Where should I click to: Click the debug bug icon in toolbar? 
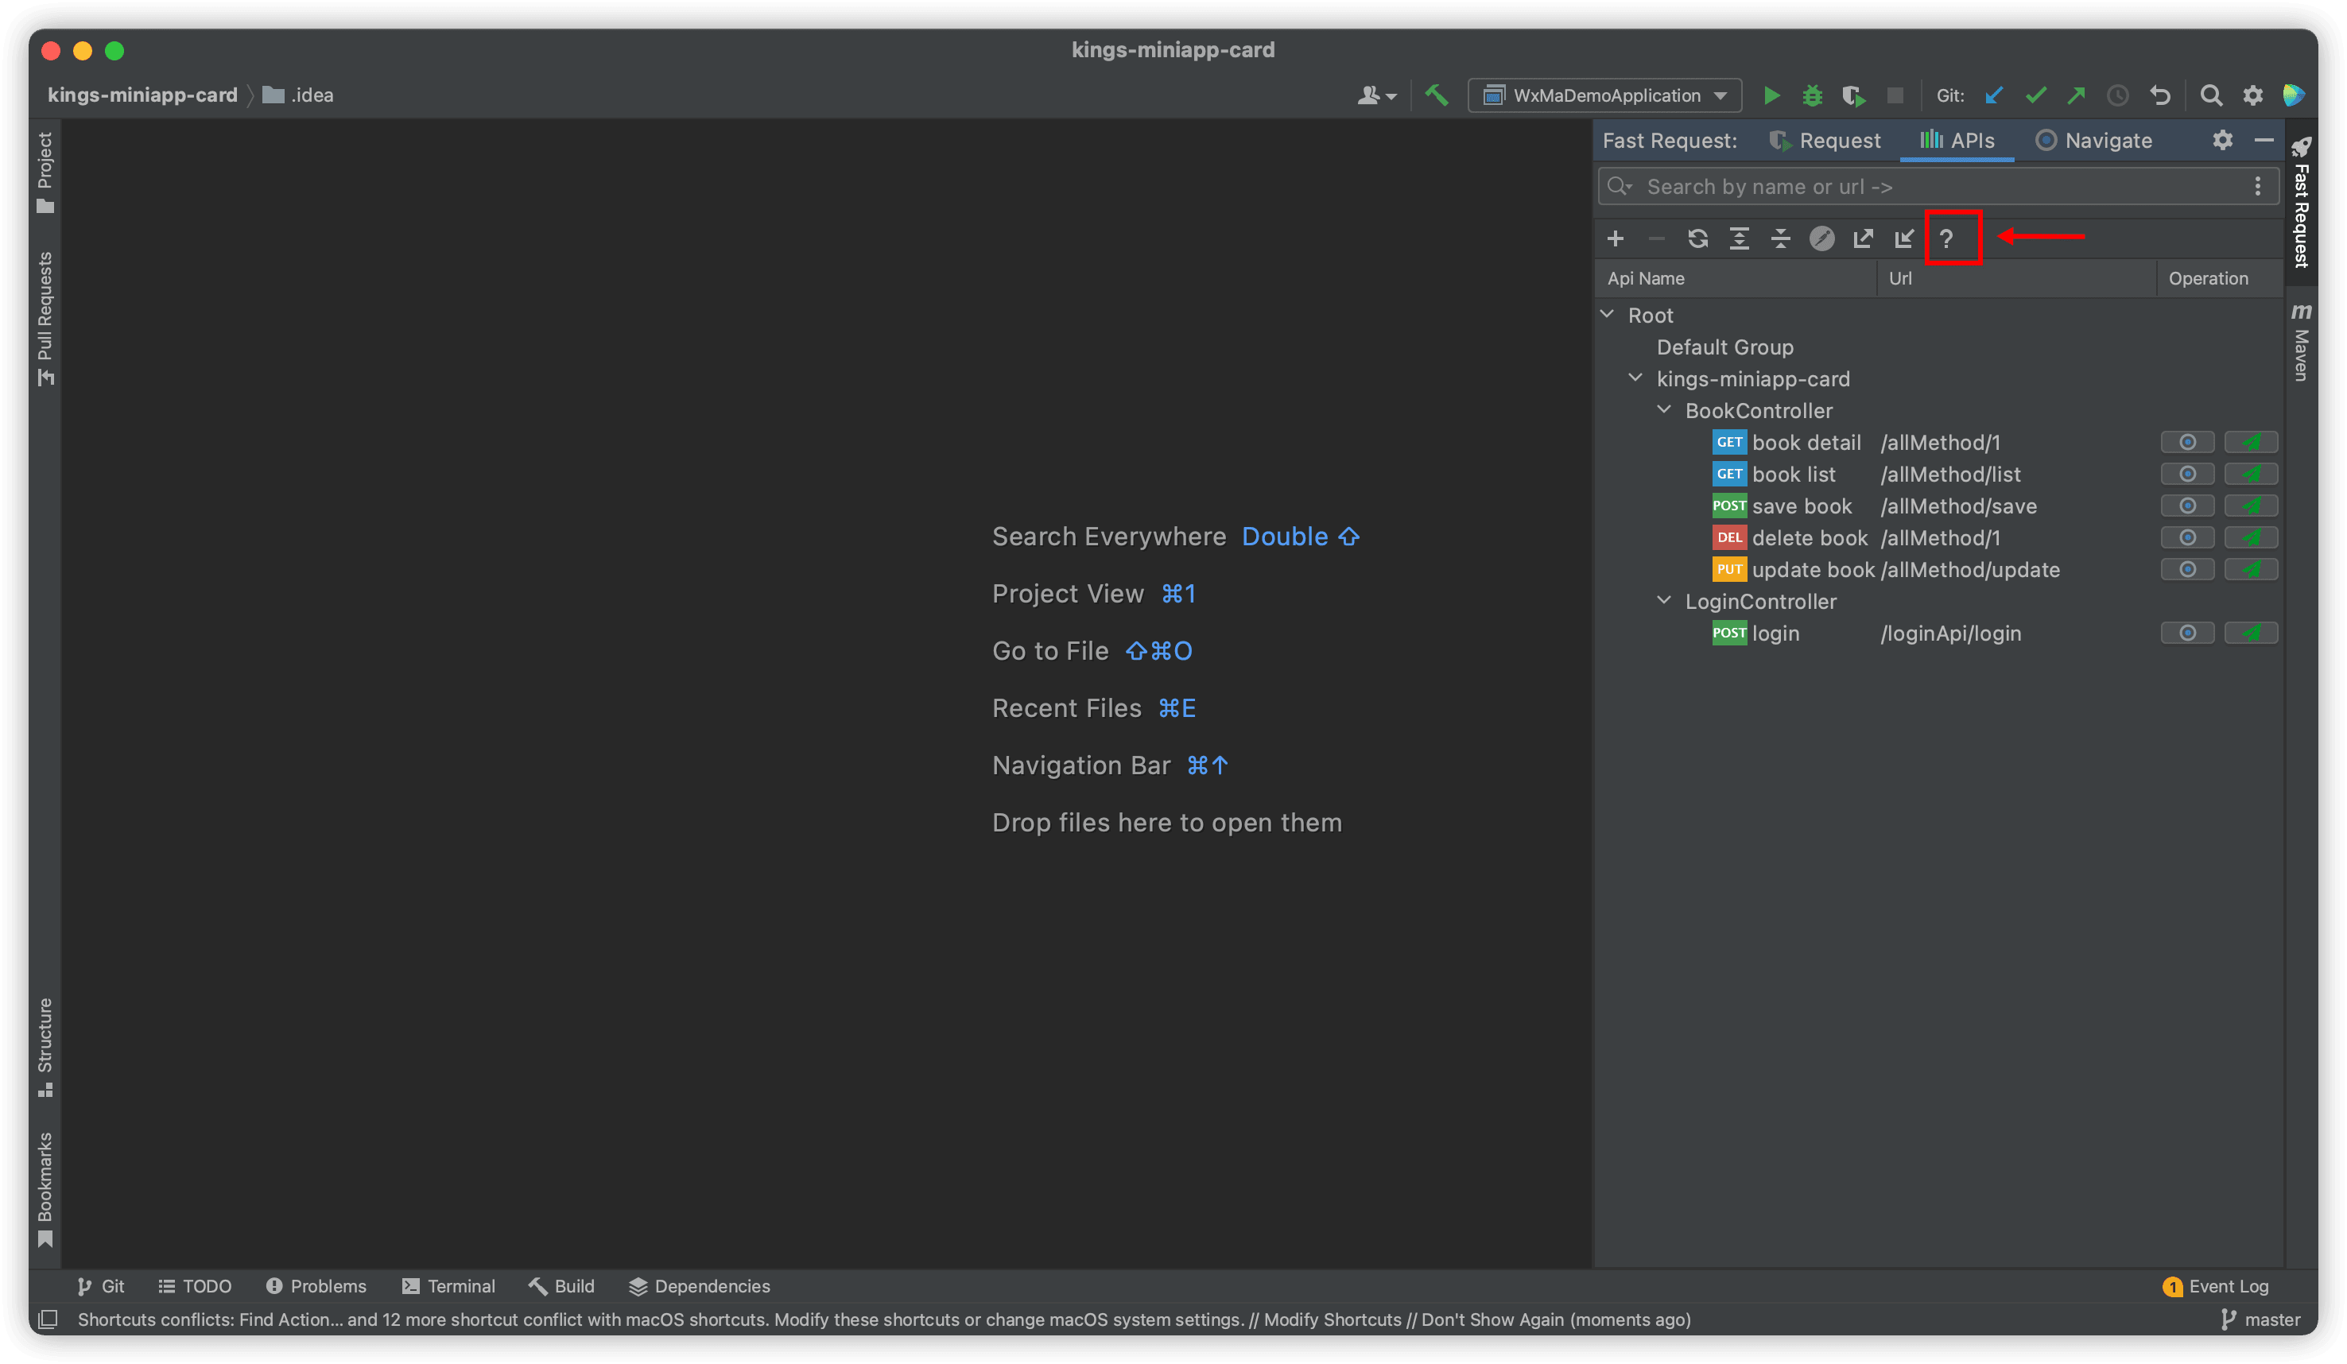(1811, 96)
